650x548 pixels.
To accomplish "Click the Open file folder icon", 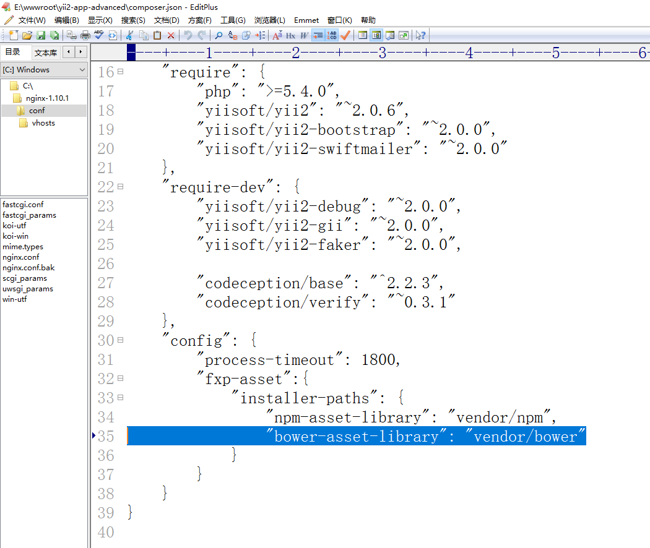I will (27, 35).
